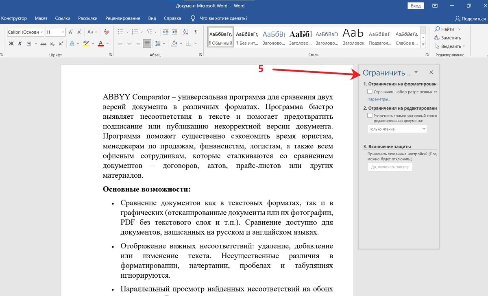The height and width of the screenshot is (296, 488).
Task: Create a bulleted list
Action: point(120,32)
